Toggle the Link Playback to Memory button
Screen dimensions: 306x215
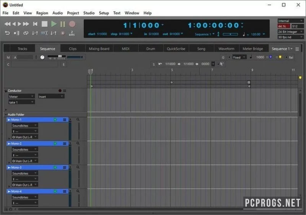(35, 33)
